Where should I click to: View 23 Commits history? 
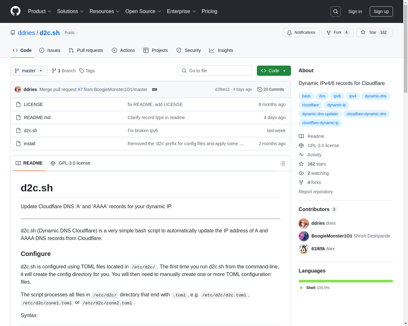pos(271,89)
